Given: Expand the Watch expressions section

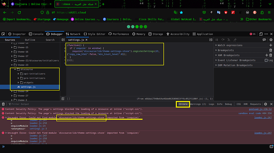Looking at the screenshot, I should 216,45.
